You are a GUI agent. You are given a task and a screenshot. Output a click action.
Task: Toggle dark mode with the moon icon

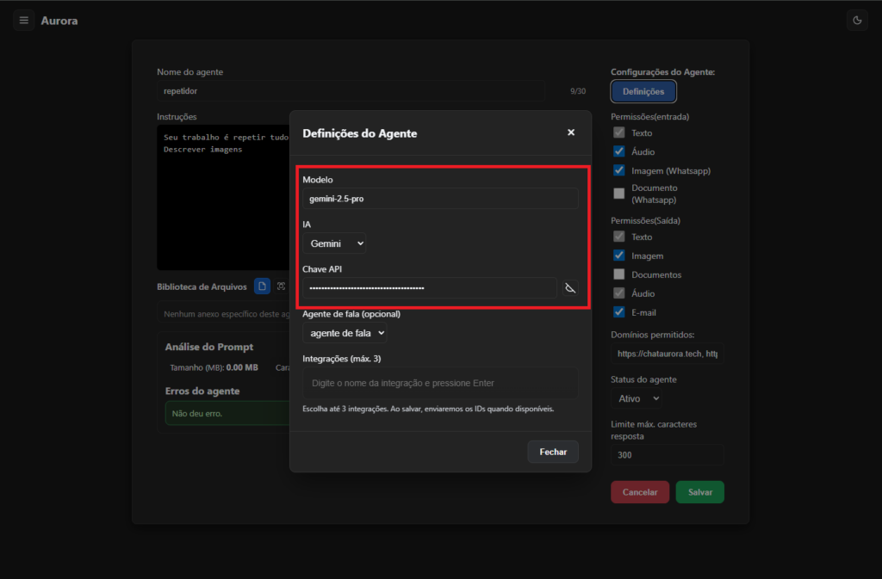point(857,20)
